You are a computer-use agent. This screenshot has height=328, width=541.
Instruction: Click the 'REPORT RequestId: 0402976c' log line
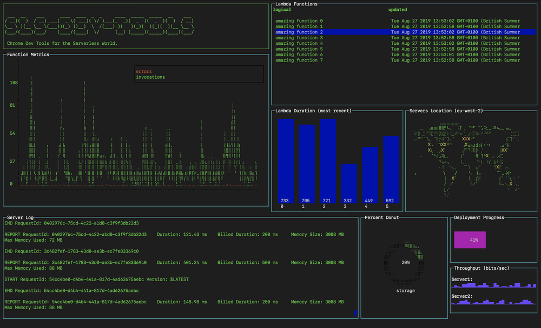point(174,234)
